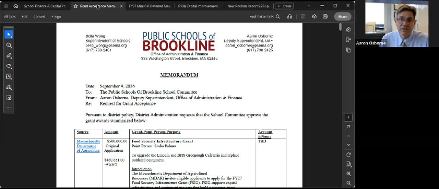Click the upload to cloud icon
Viewport: 439px width, 189px height.
[x=314, y=16]
